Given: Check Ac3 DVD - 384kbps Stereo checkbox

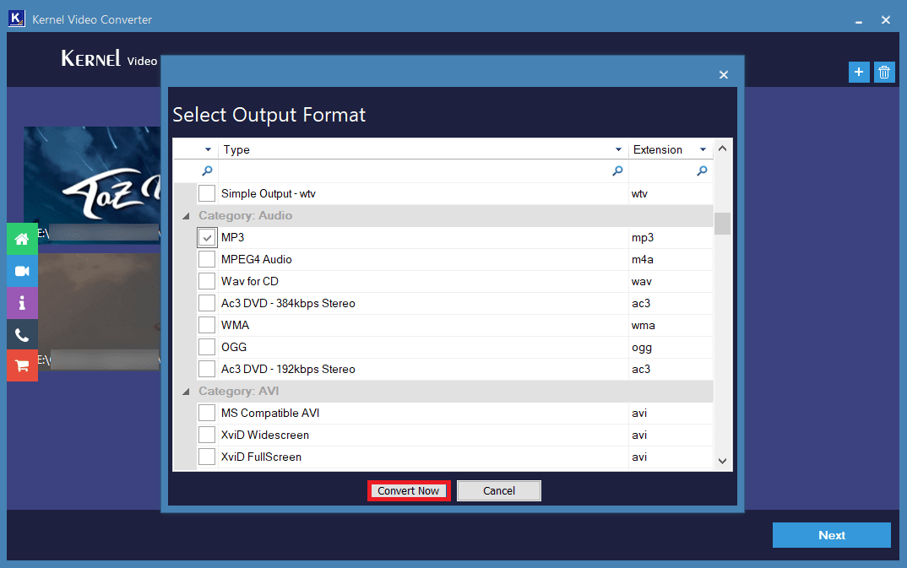Looking at the screenshot, I should (207, 303).
